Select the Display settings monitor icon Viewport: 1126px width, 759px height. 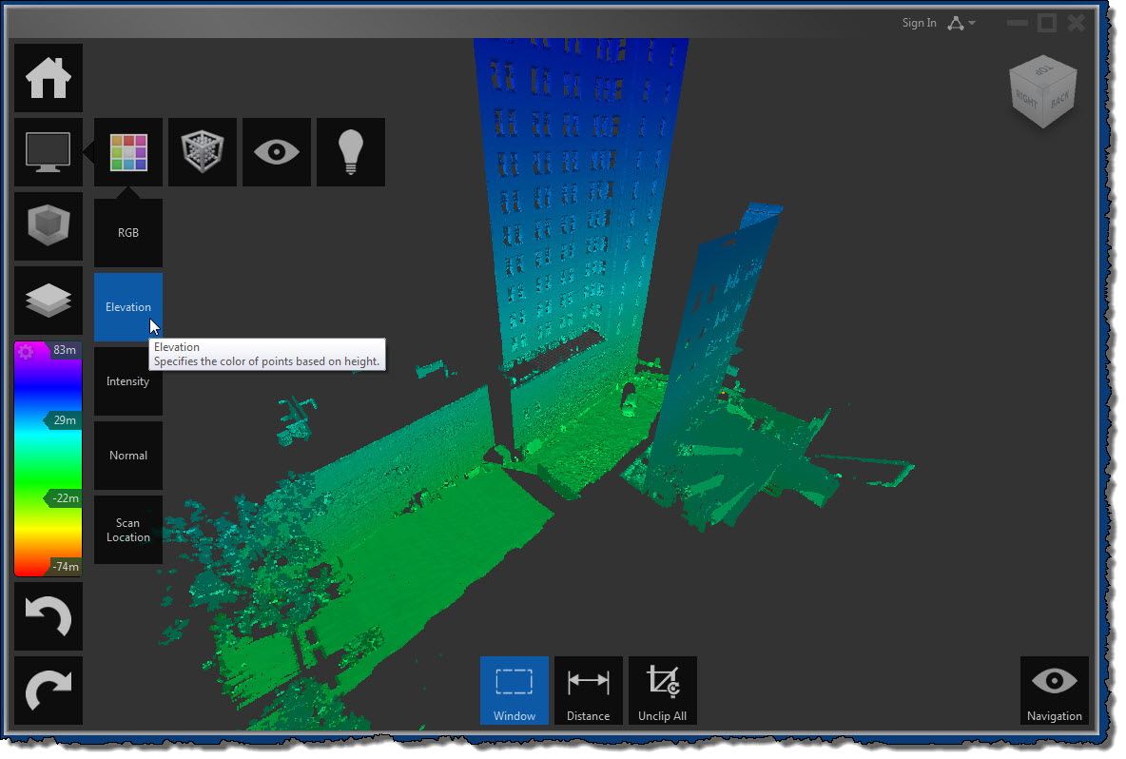pyautogui.click(x=48, y=151)
